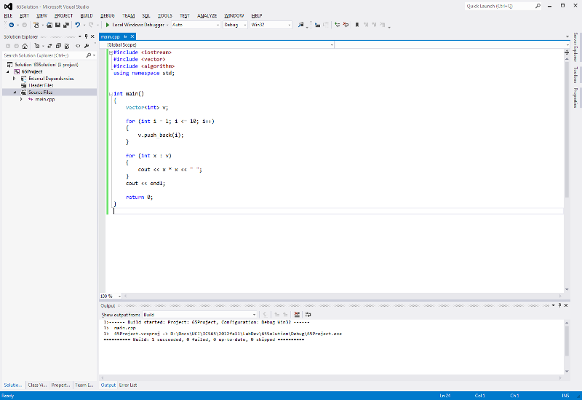
Task: Click the Home icon in Solution Explorer
Action: point(26,45)
